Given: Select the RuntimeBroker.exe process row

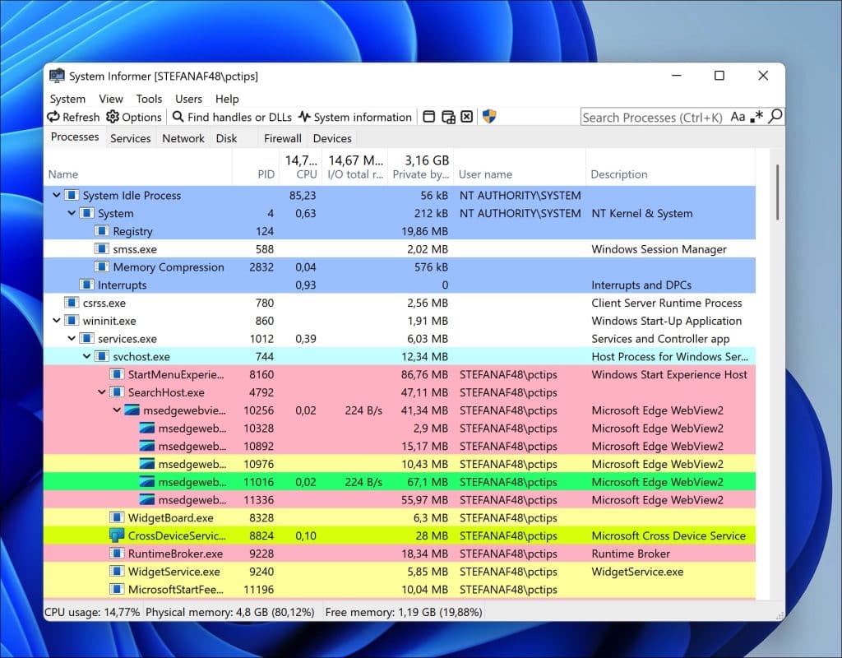Looking at the screenshot, I should click(175, 554).
